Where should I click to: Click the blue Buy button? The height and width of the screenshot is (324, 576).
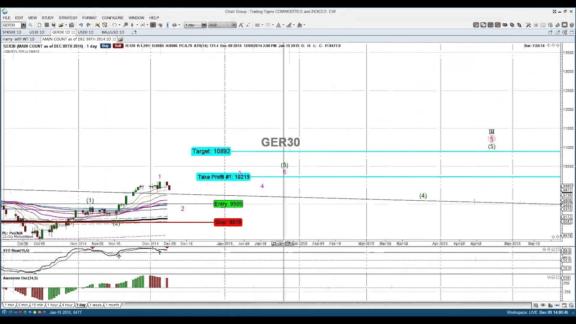tap(105, 46)
